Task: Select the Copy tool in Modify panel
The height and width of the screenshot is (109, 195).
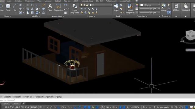Action: [28, 9]
